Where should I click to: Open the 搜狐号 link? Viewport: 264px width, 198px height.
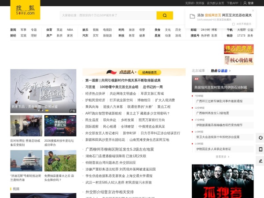click(195, 36)
